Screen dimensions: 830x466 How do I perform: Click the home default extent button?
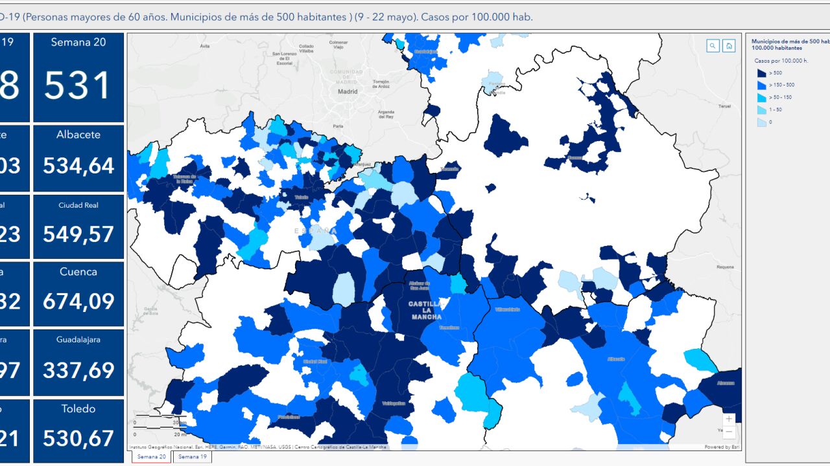729,45
